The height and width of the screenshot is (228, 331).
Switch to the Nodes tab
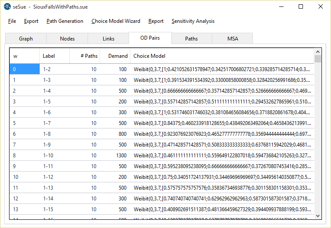(x=67, y=39)
